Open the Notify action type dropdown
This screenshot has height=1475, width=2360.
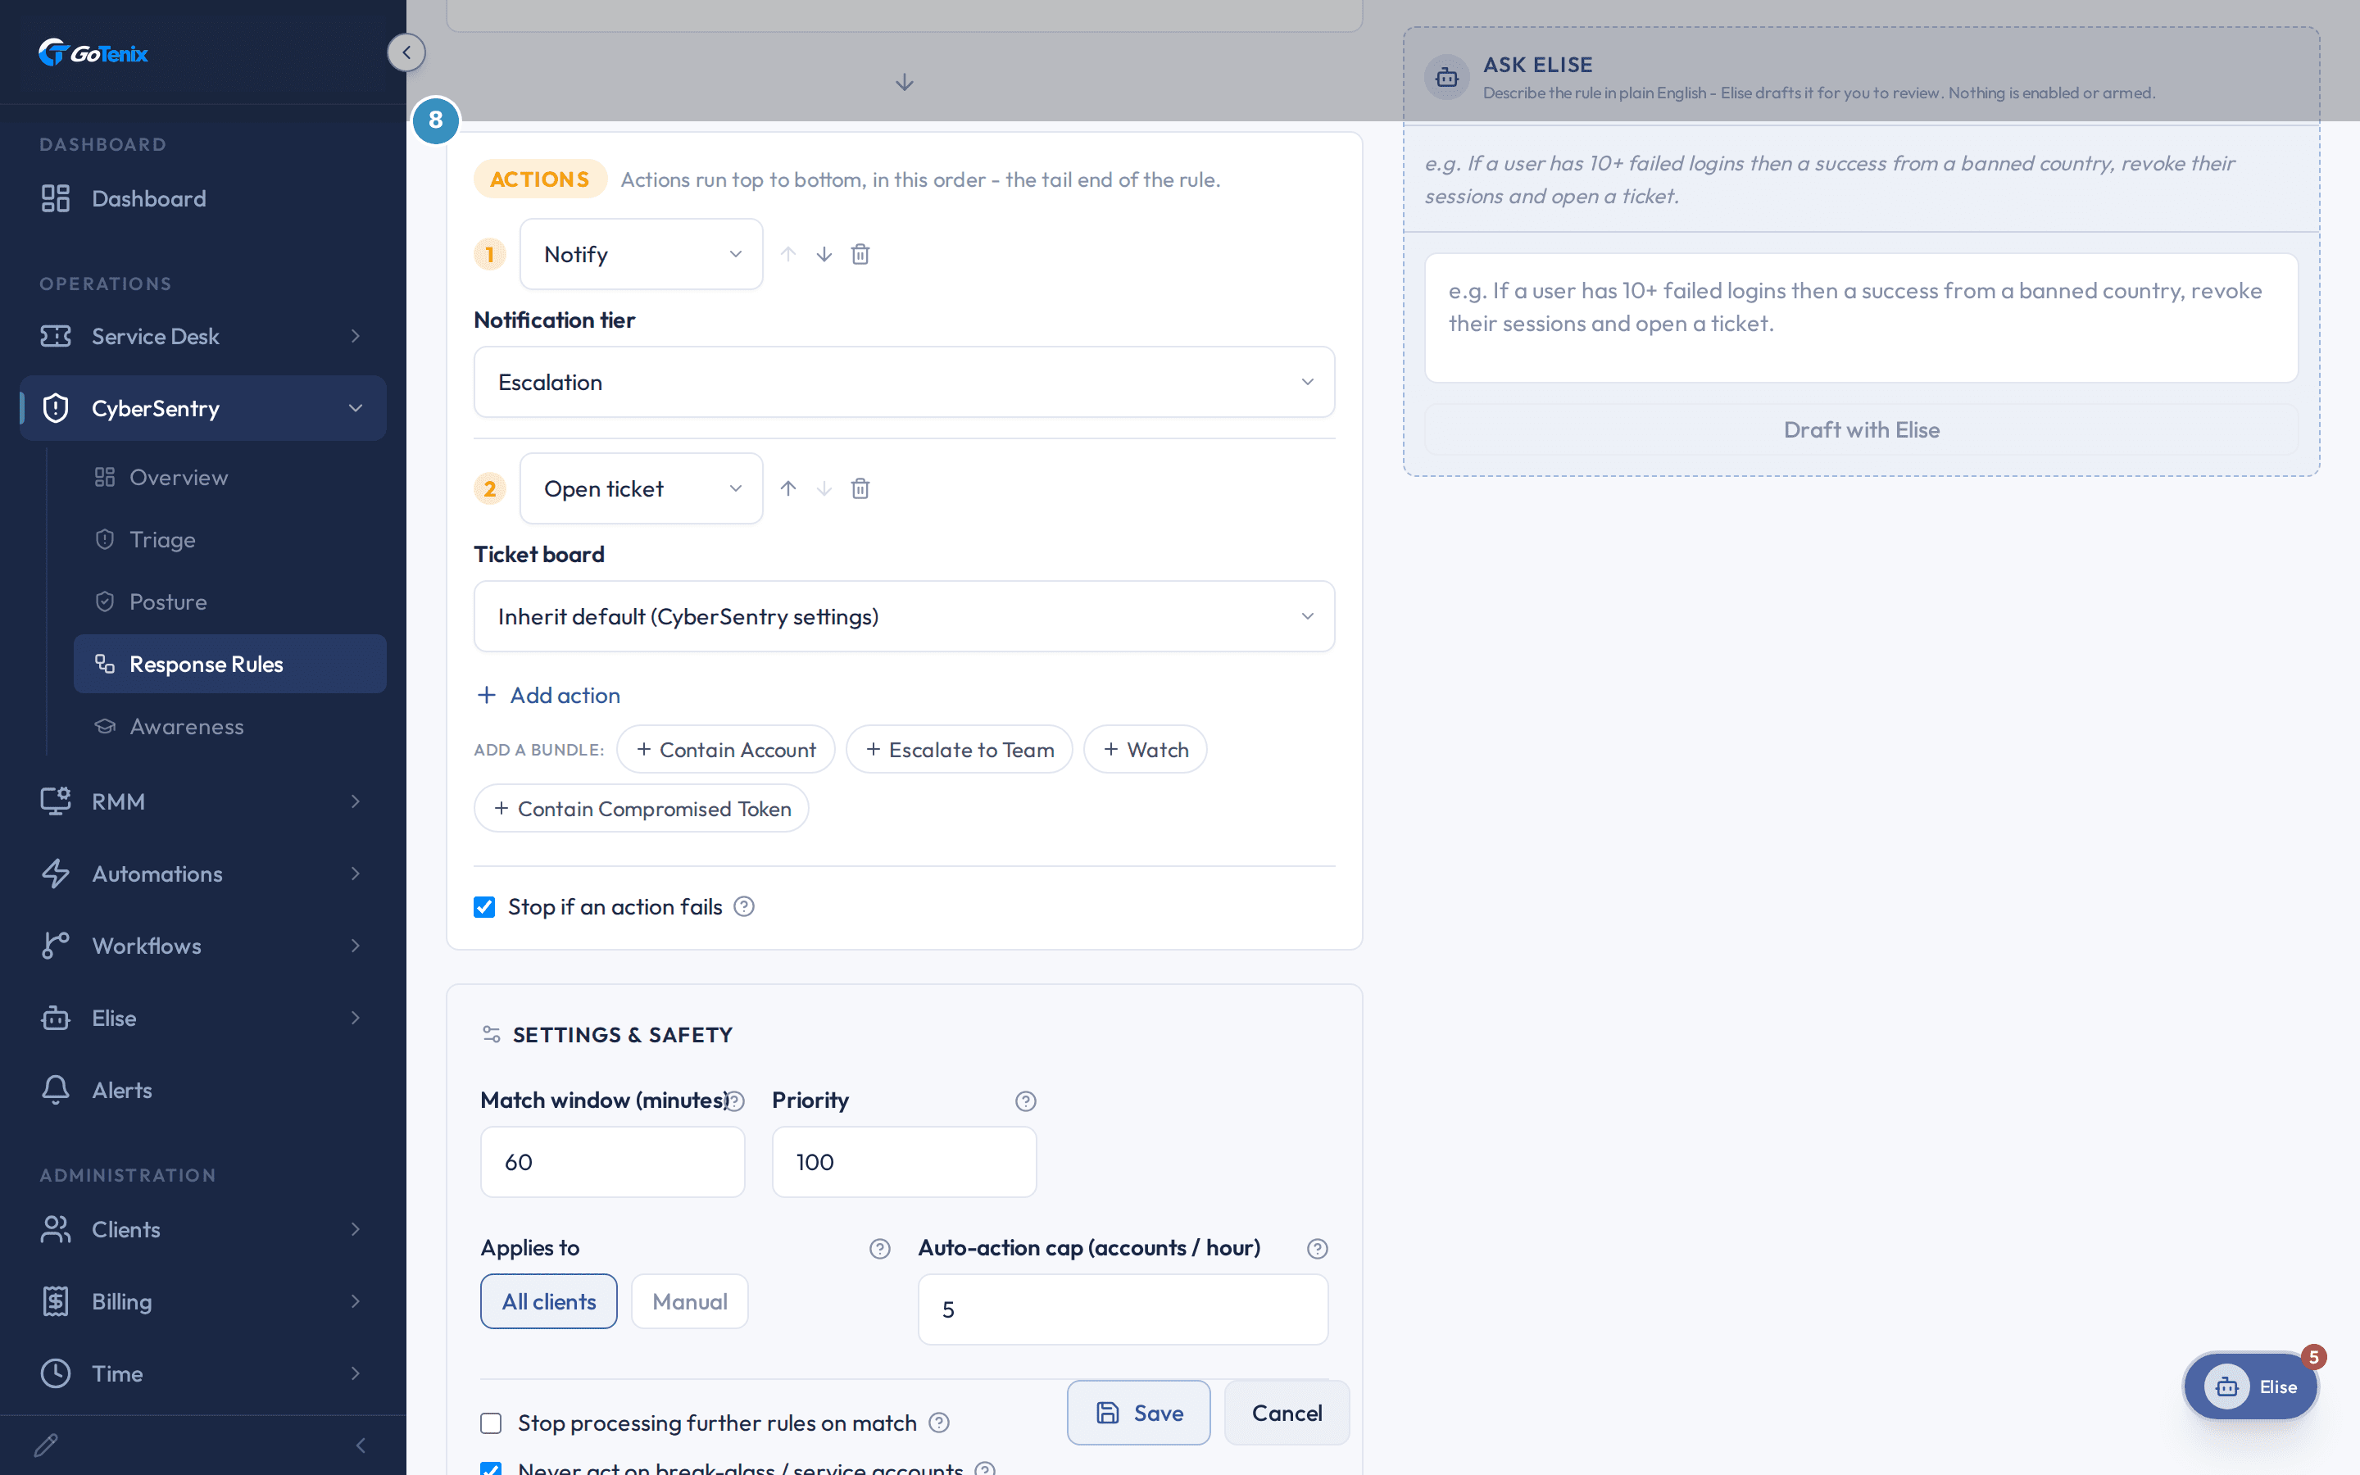click(642, 255)
